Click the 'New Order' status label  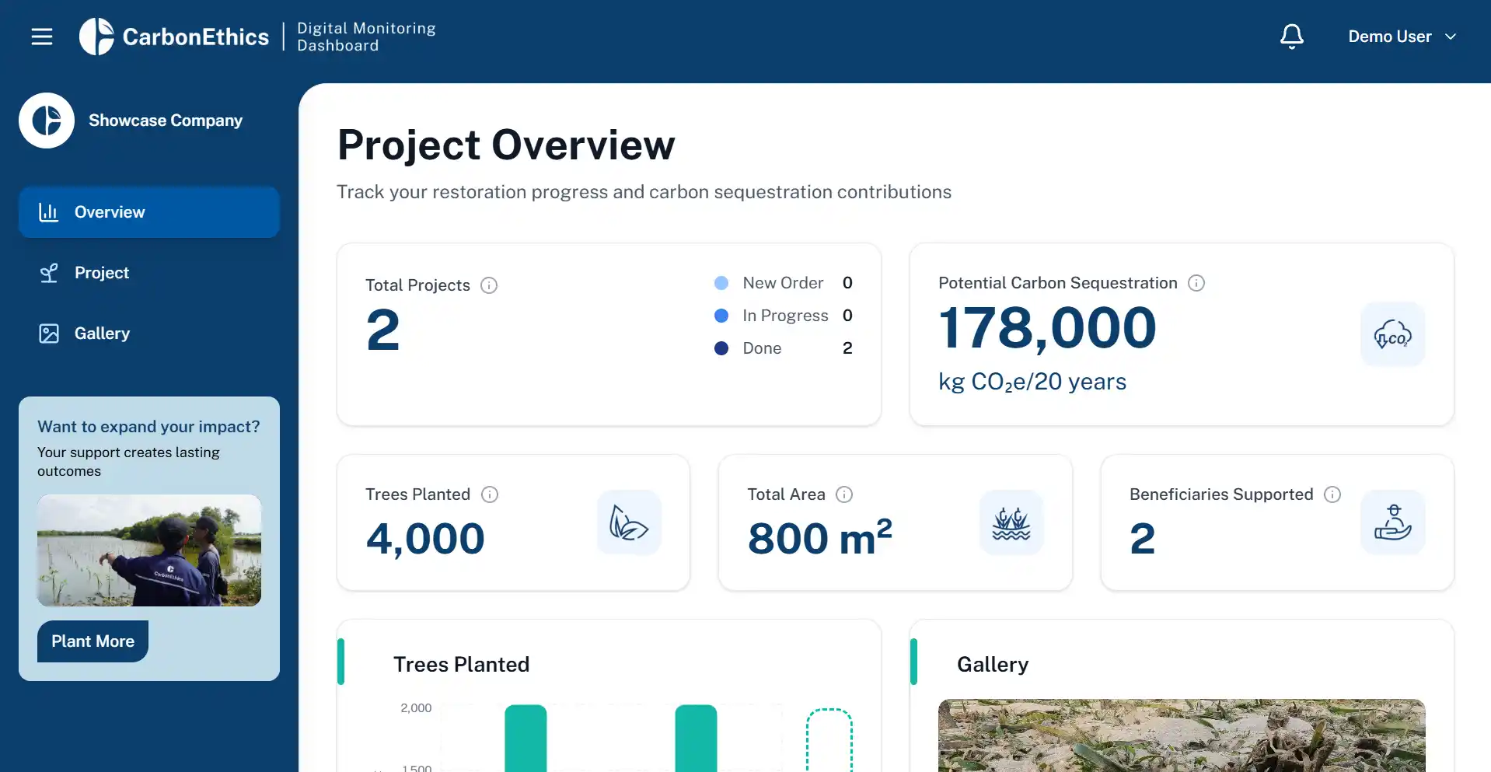pos(783,283)
